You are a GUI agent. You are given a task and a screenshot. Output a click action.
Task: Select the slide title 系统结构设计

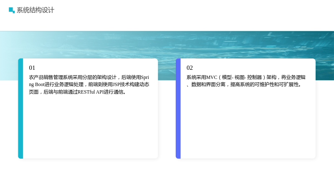[35, 10]
